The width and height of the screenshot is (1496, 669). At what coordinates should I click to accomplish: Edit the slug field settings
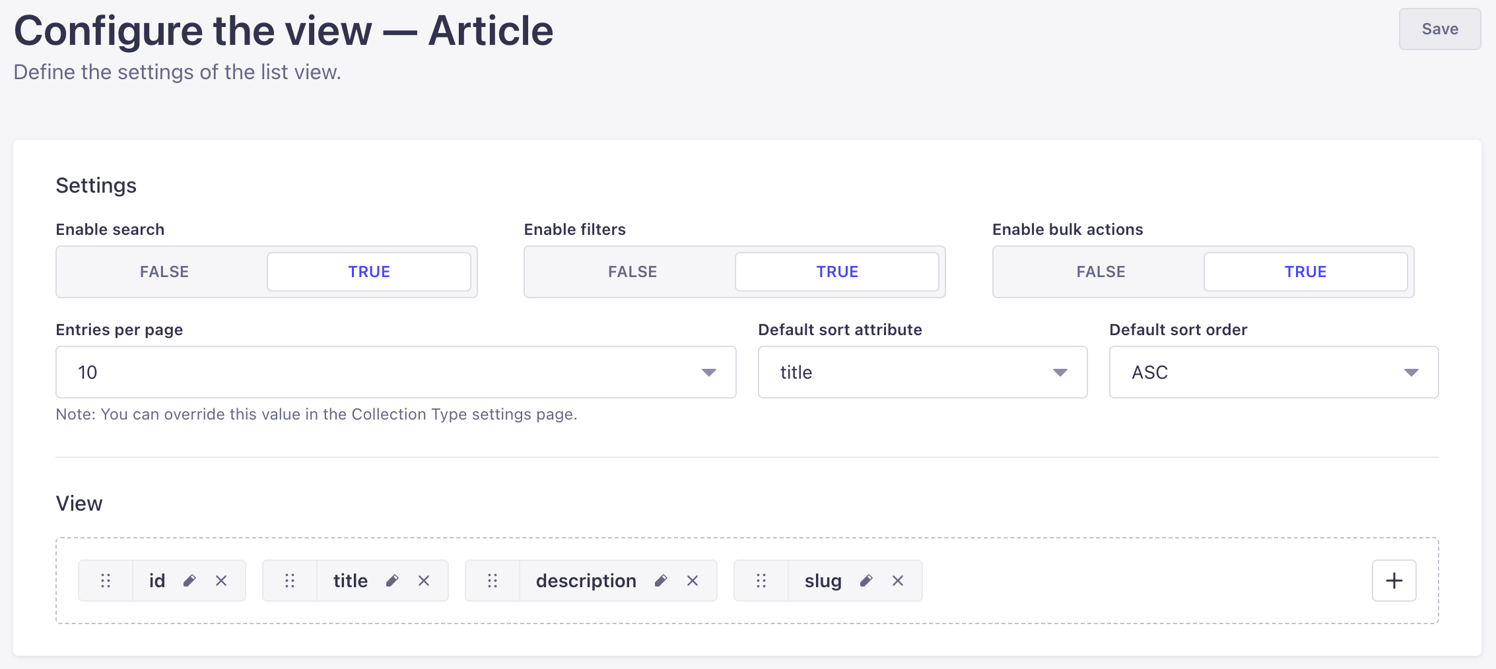pos(866,581)
